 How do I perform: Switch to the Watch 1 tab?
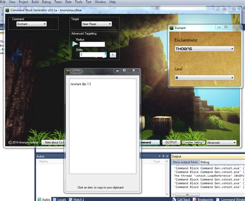[x=76, y=199]
